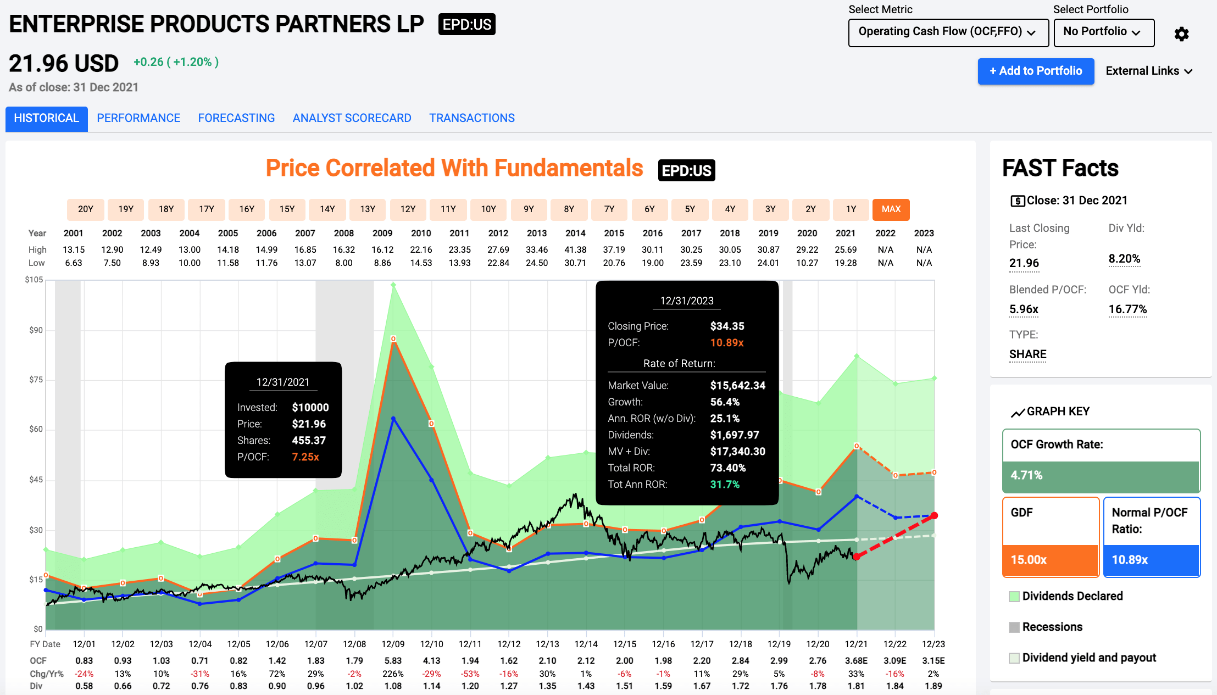Select the 8Y time range

click(x=569, y=209)
